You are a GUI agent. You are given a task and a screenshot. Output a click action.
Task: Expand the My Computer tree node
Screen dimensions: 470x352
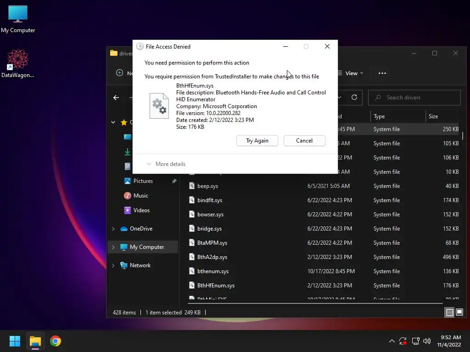pos(113,247)
